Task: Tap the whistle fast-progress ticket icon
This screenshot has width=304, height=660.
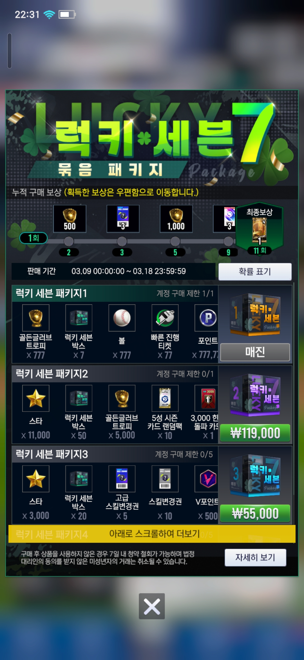Action: coord(165,318)
